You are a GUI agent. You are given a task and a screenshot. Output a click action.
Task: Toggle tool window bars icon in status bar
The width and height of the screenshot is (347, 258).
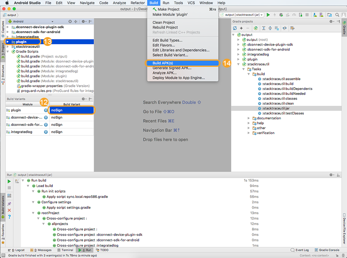coord(3,256)
